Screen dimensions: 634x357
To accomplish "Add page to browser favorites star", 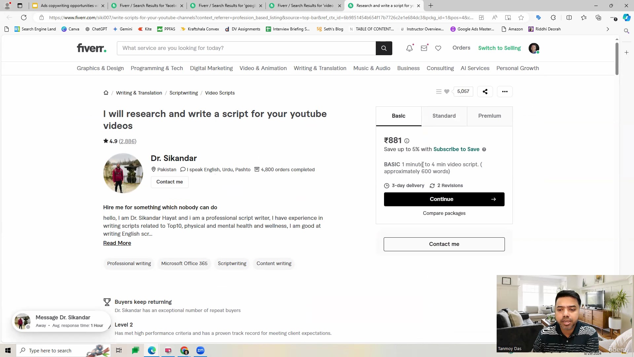I will point(521,18).
